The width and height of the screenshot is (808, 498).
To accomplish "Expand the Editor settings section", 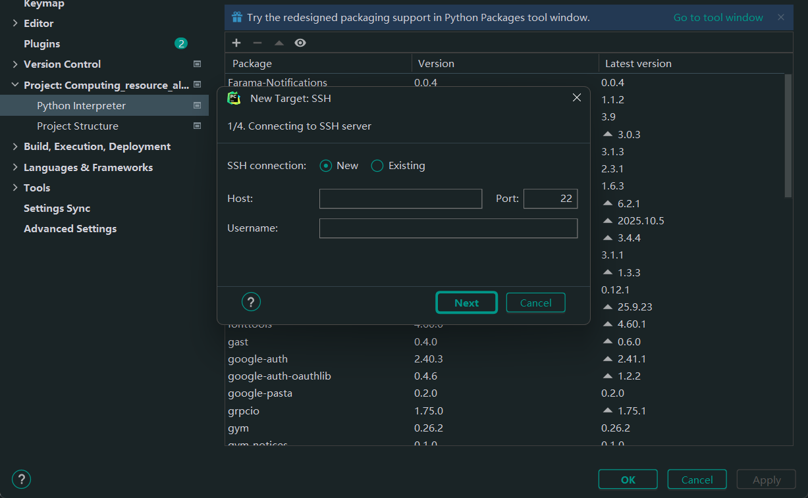I will pos(15,23).
